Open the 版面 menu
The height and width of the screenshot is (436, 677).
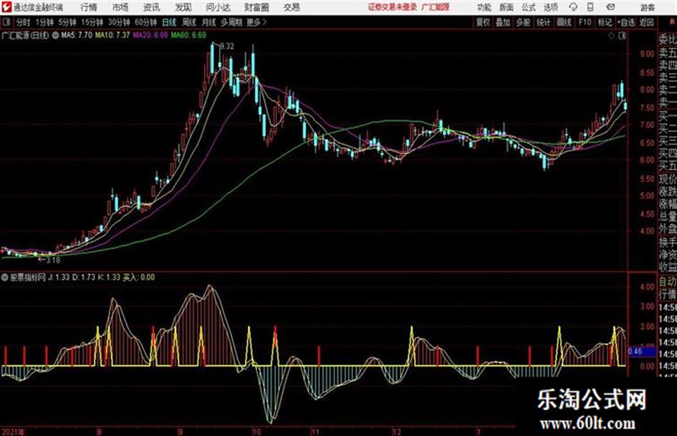pos(506,7)
